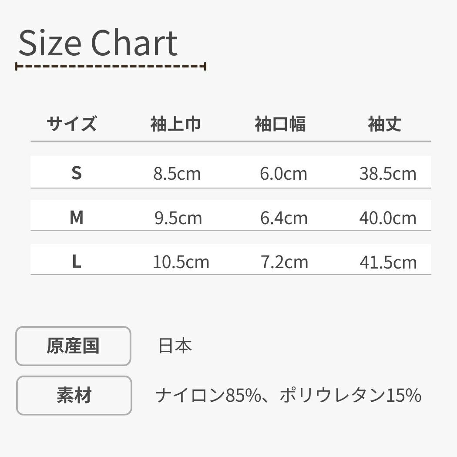Viewport: 457px width, 457px height.
Task: Select the 袖口幅 column header
Action: (x=280, y=124)
